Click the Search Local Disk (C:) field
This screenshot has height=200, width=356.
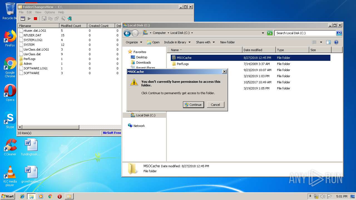[305, 33]
